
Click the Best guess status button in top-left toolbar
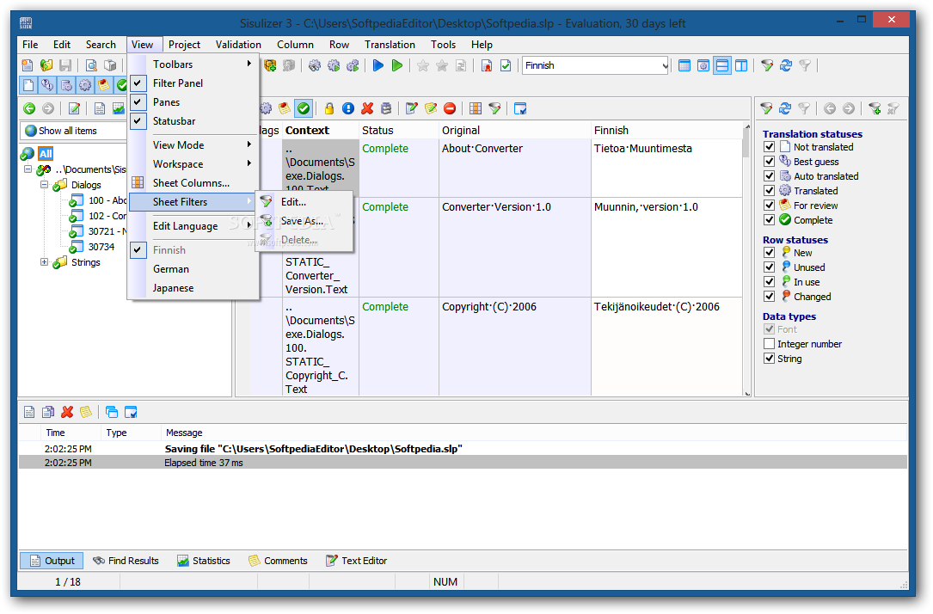(x=47, y=86)
